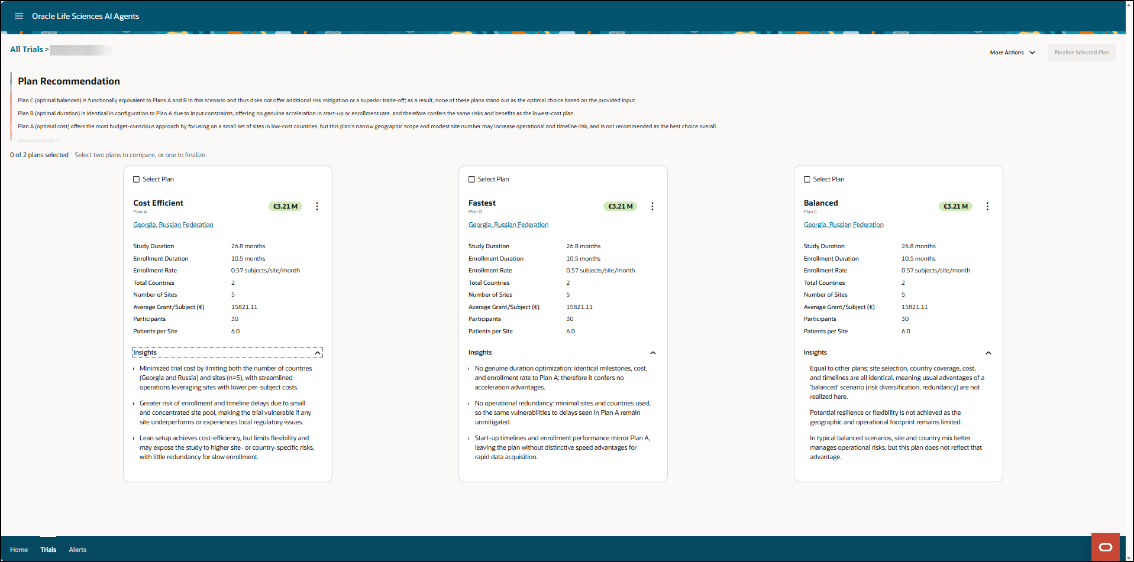Tick Select Plan checkbox for Balanced
Viewport: 1134px width, 562px height.
click(807, 179)
